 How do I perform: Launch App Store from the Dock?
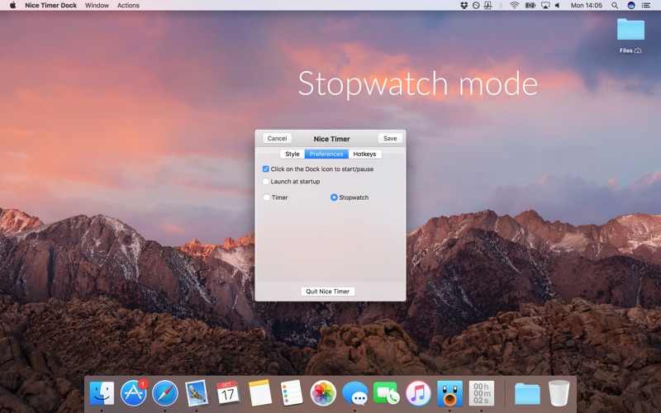[x=134, y=393]
